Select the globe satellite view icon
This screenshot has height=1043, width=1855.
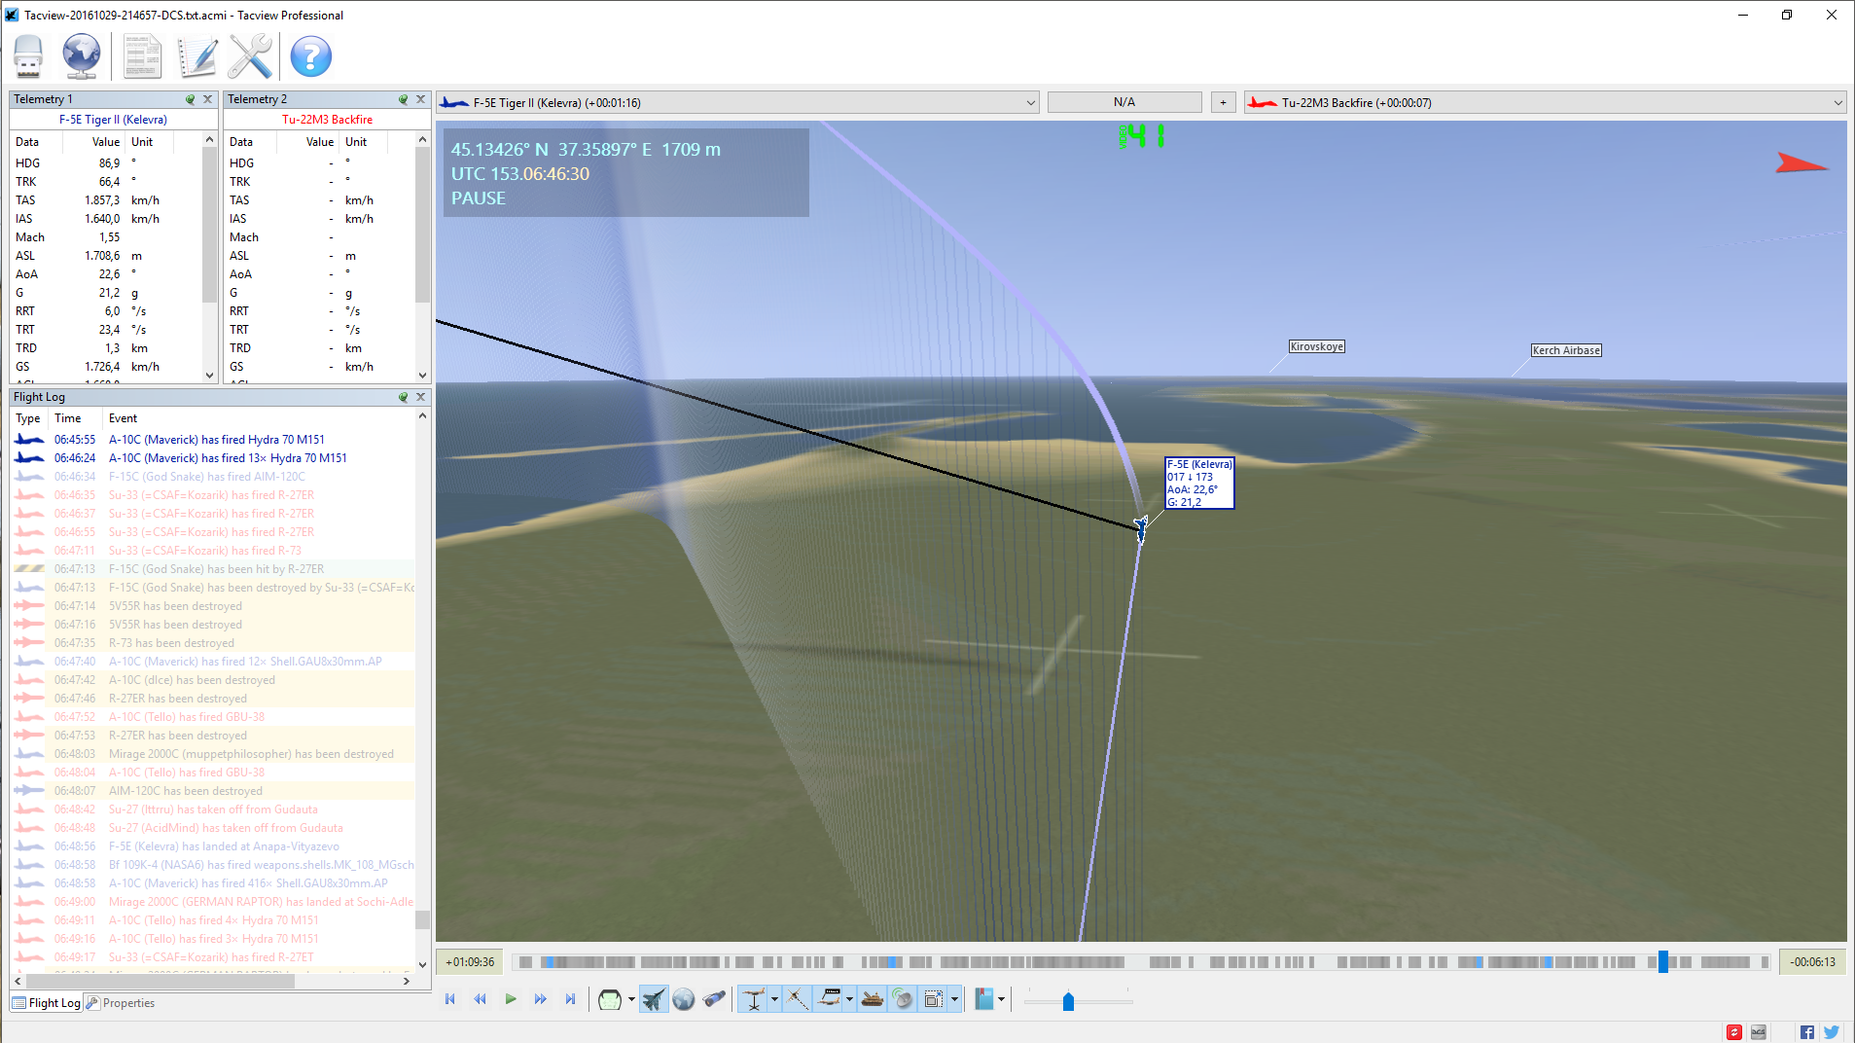[x=684, y=999]
